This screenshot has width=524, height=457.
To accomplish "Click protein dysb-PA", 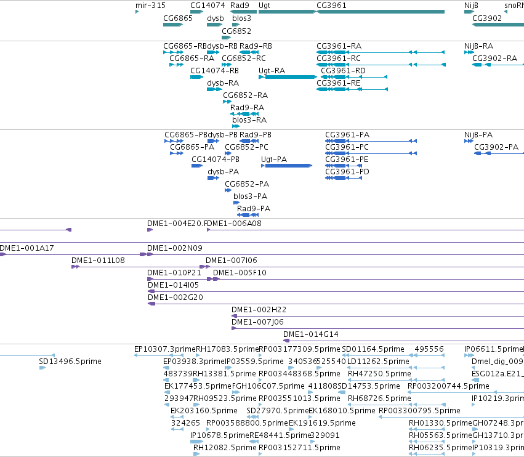I will (224, 172).
